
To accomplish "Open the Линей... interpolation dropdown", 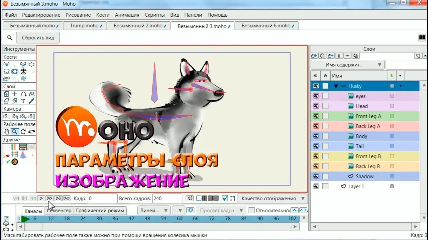I will click(154, 210).
